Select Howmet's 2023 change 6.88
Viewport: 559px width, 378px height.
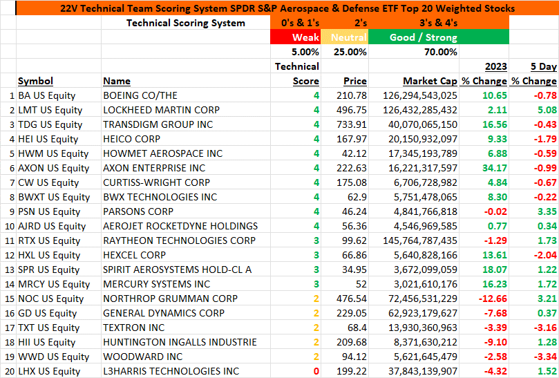click(x=484, y=153)
